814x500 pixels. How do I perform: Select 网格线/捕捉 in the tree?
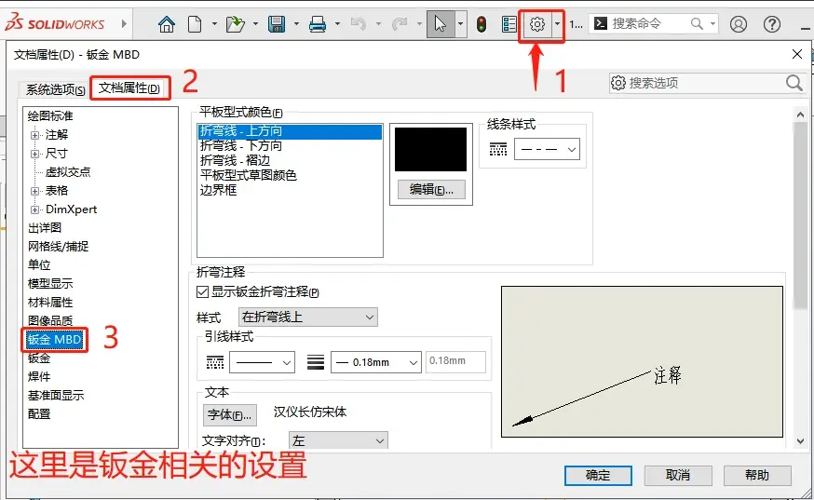click(58, 247)
